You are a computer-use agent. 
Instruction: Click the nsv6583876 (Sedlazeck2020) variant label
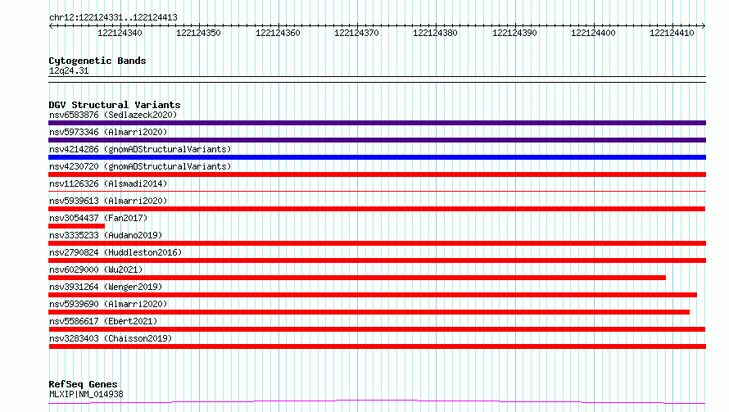click(113, 115)
